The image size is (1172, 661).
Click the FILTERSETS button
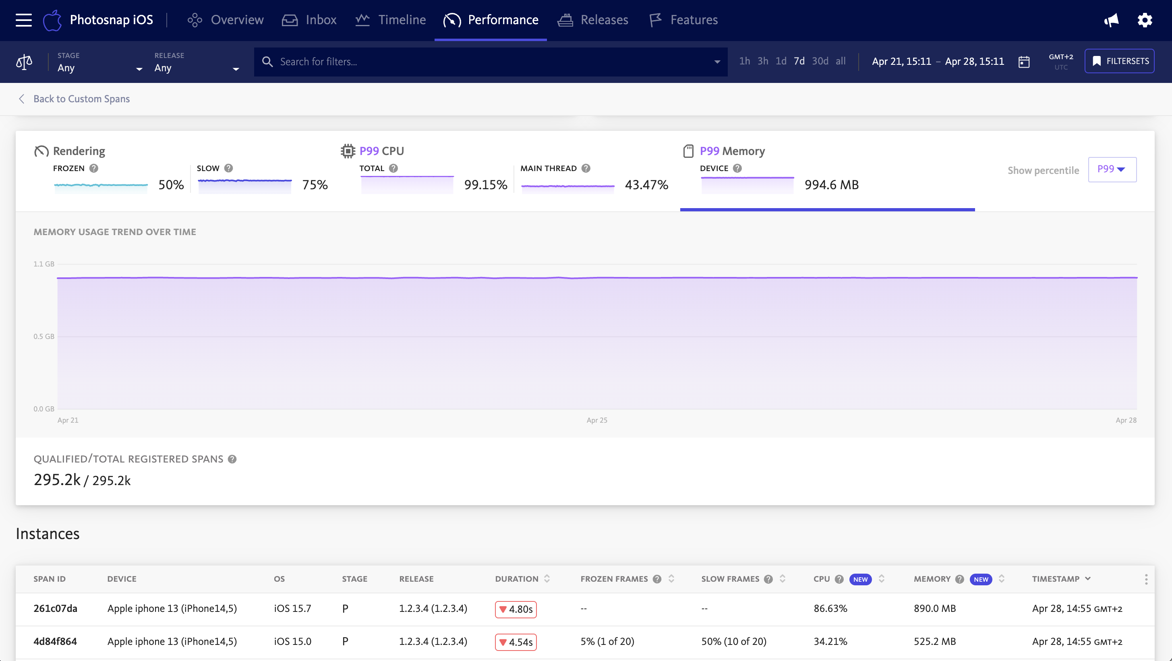coord(1120,61)
